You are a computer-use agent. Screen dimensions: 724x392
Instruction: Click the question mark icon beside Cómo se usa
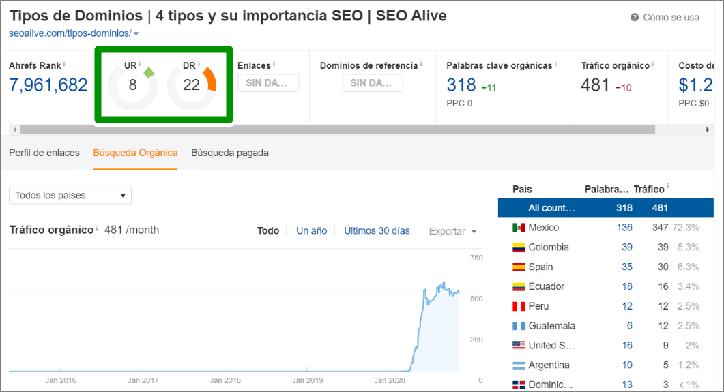click(635, 18)
